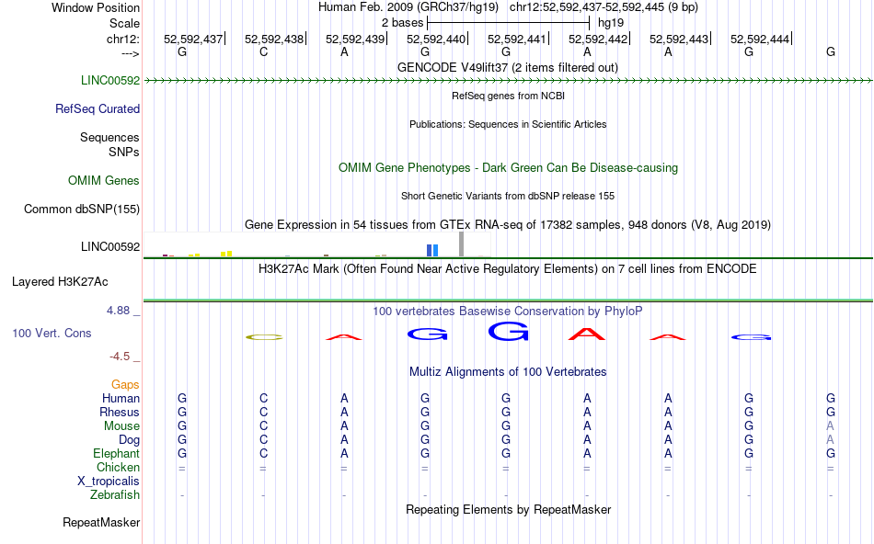The image size is (874, 544).
Task: Click Publications: Sequences in Scientific Articles title
Action: pyautogui.click(x=508, y=124)
